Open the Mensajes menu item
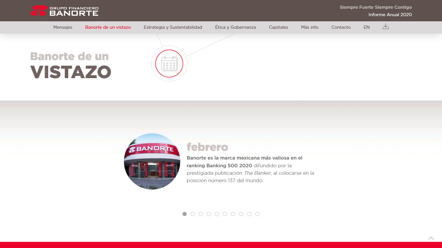 (63, 27)
